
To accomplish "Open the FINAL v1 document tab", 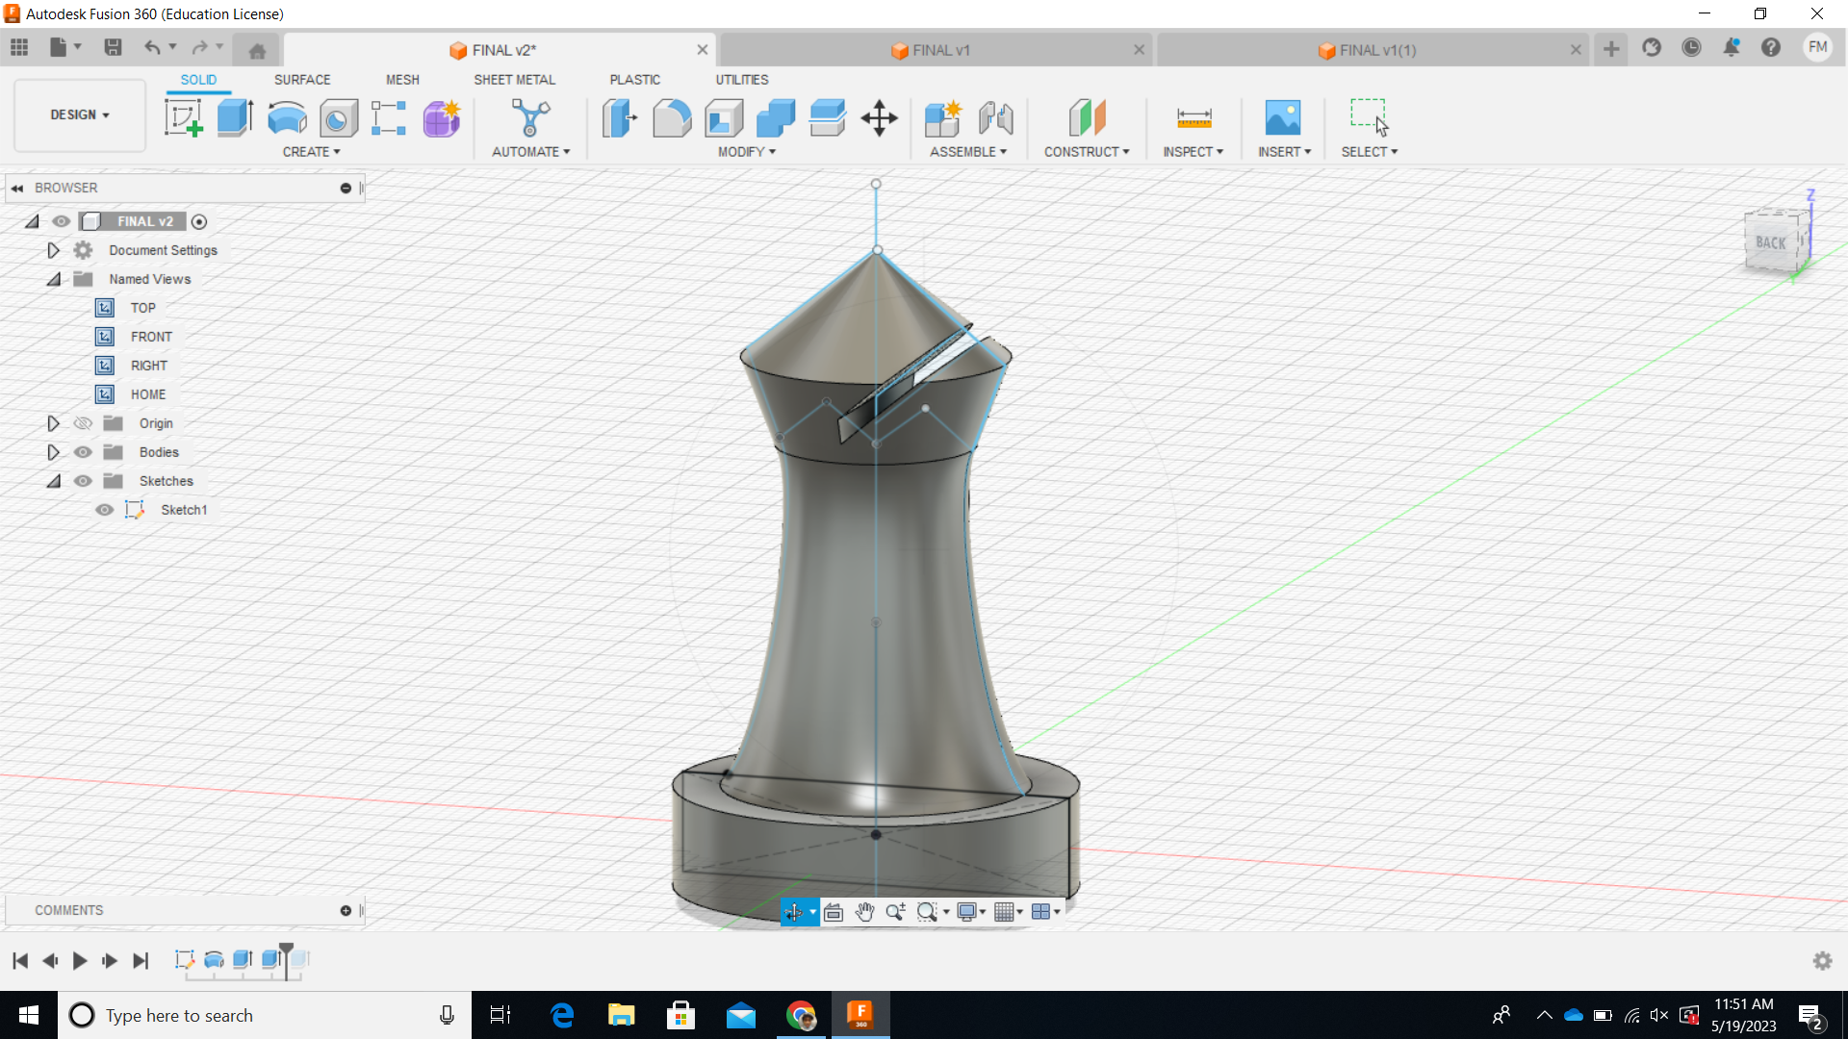I will click(x=941, y=49).
